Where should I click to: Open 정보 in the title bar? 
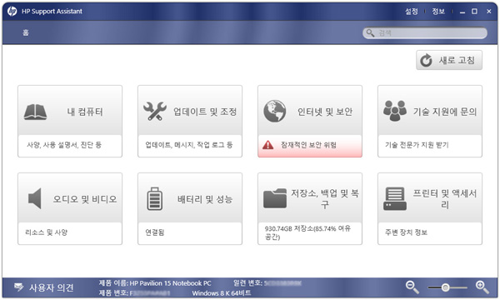point(438,12)
